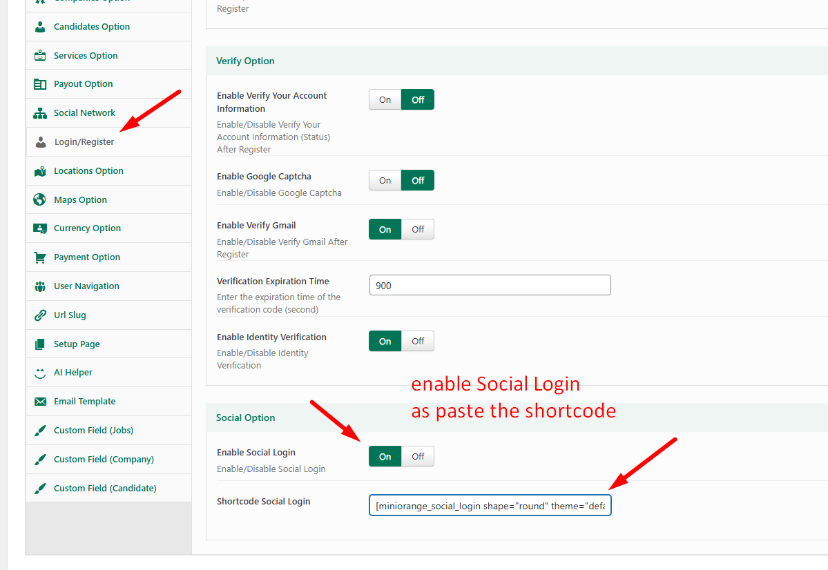Switch Enable Verify Gmail to Off
This screenshot has height=570, width=828.
[x=418, y=230]
